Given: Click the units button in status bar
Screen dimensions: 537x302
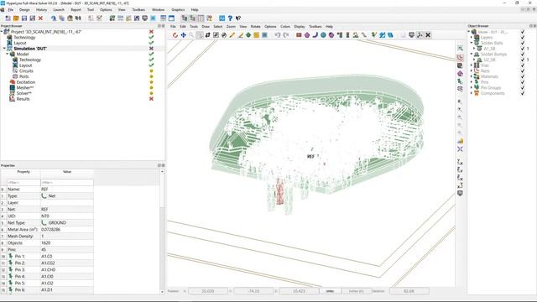Looking at the screenshot, I should click(330, 291).
